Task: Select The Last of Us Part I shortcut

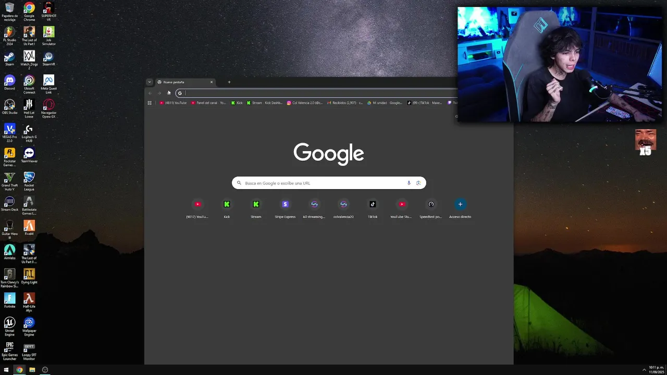Action: pyautogui.click(x=29, y=36)
